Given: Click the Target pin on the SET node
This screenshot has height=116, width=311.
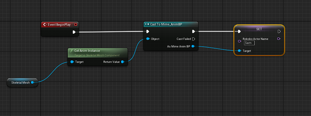Looking at the screenshot, I should click(239, 51).
